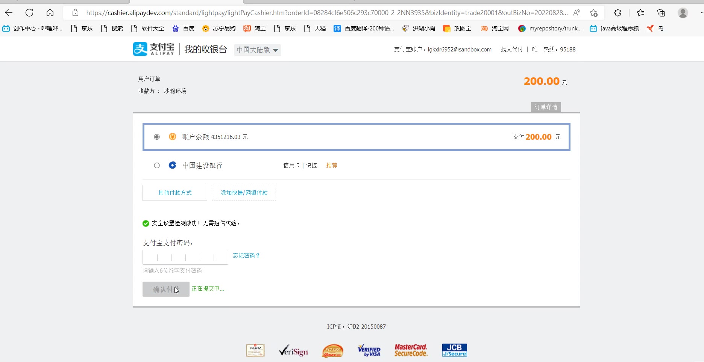
Task: Click 添加快捷/网银付款 button
Action: pyautogui.click(x=244, y=193)
